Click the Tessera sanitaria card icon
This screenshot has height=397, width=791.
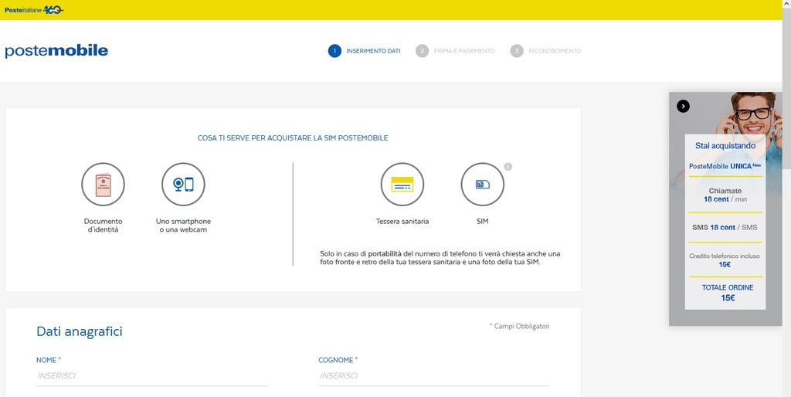[x=402, y=184]
